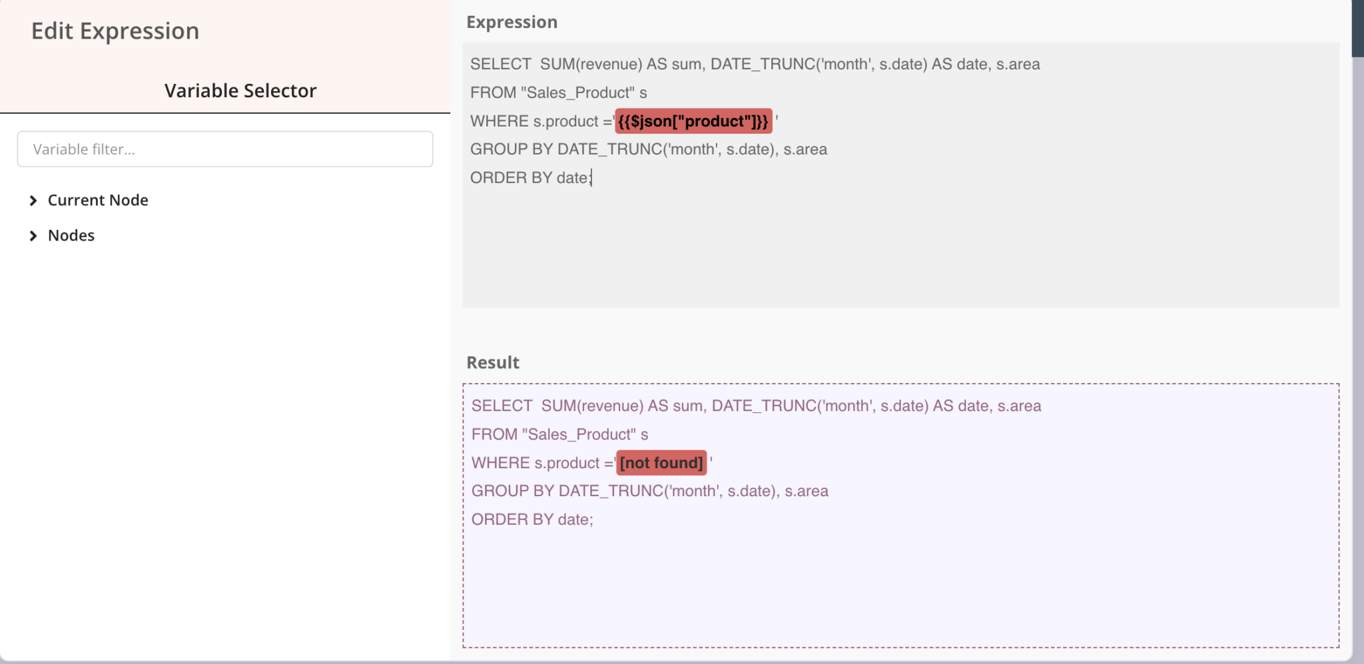
Task: Place cursor in expression SELECT line
Action: coord(754,65)
